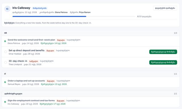This screenshot has width=182, height=109.
Task: Click the HR section header
Action: pyautogui.click(x=91, y=33)
